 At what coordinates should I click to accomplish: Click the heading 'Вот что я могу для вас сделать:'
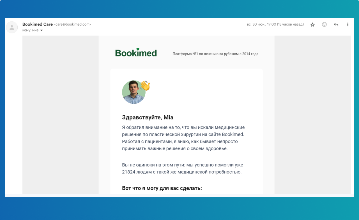click(162, 188)
